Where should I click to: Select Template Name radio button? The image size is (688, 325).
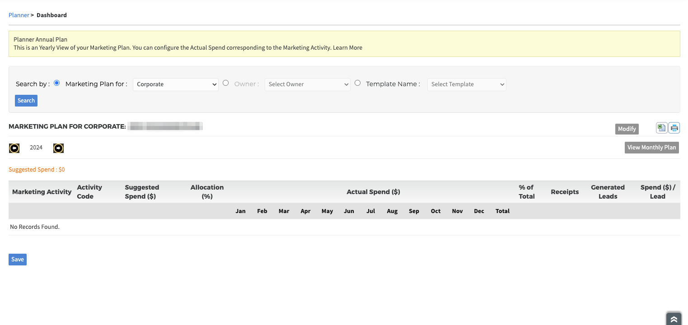coord(357,83)
